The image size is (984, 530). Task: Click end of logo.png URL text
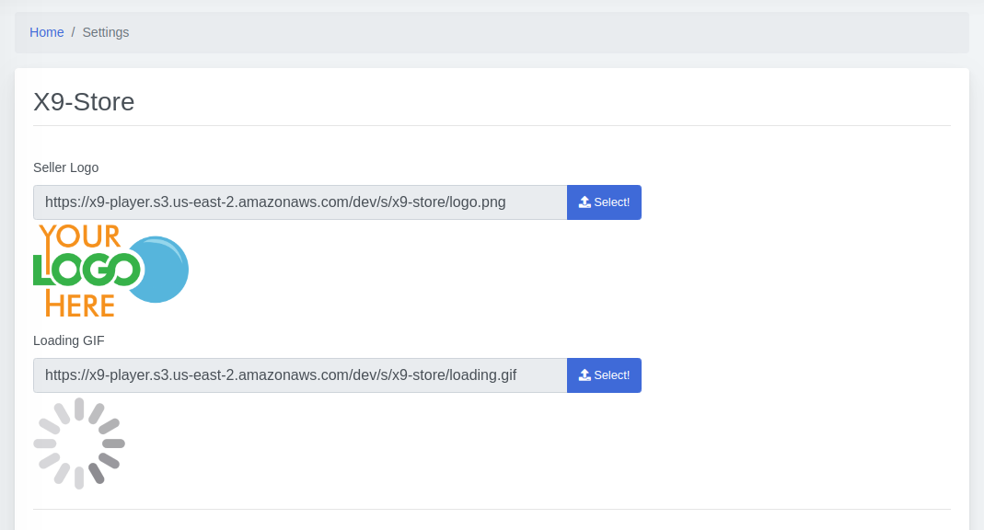506,202
